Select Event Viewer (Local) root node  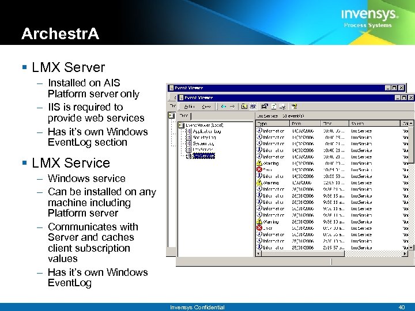click(204, 125)
